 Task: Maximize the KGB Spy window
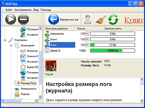(136, 4)
